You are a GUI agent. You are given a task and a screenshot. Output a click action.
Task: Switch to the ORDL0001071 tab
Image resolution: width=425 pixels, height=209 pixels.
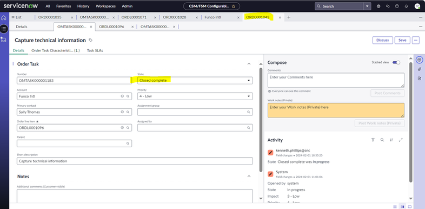pyautogui.click(x=134, y=17)
